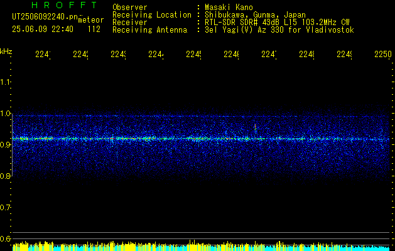Click the vertical meteor echo spike near 2247
This screenshot has width=395, height=251.
255,129
